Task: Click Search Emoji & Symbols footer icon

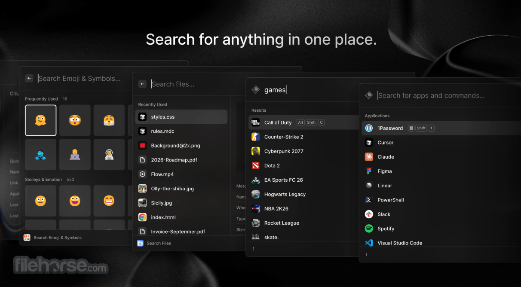Action: click(x=27, y=237)
